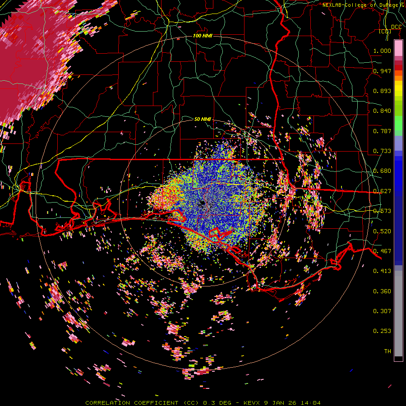Pick the light pink top segment of color bar

(x=398, y=48)
